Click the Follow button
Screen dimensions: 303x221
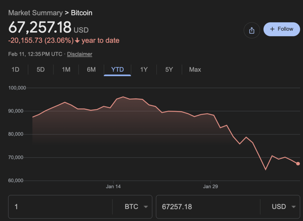pos(282,29)
